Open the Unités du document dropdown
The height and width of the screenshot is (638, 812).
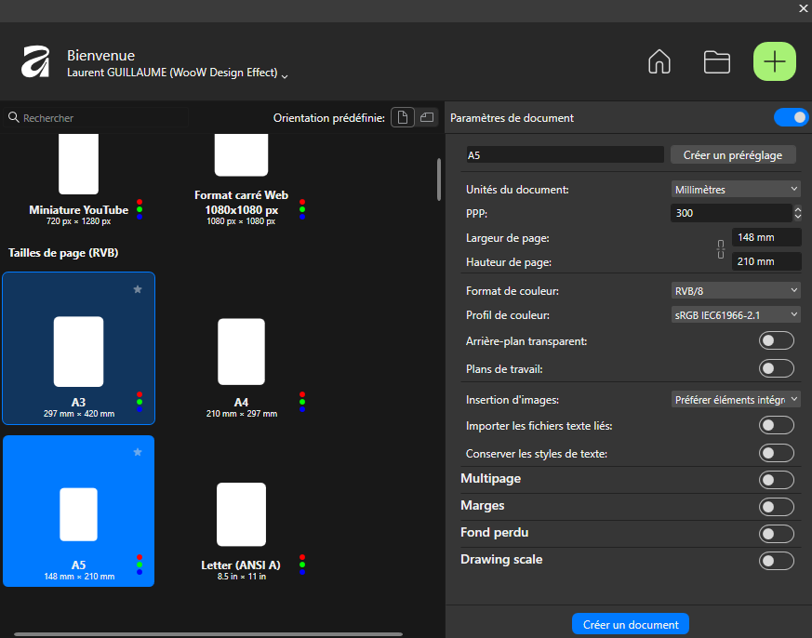(x=735, y=189)
